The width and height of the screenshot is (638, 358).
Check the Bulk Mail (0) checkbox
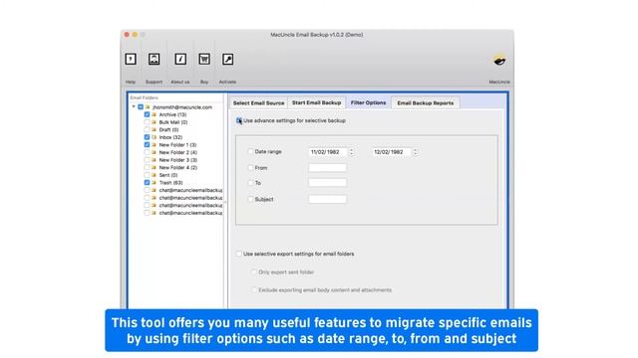(147, 122)
